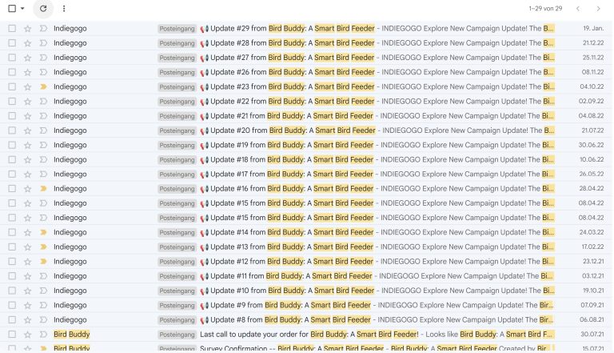
Task: Mark Update #19 email as important
Action: click(43, 145)
